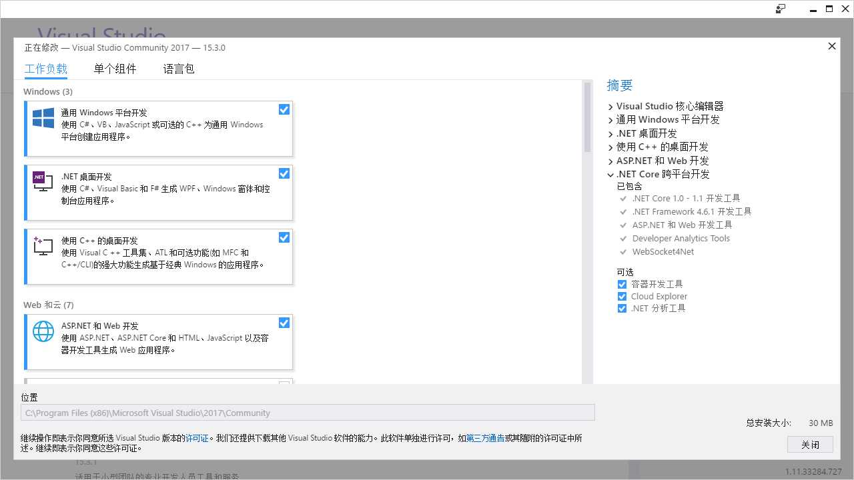Click the ASP.NET 和 Web 开发工具 included item
Screen dimensions: 854x480
(683, 225)
